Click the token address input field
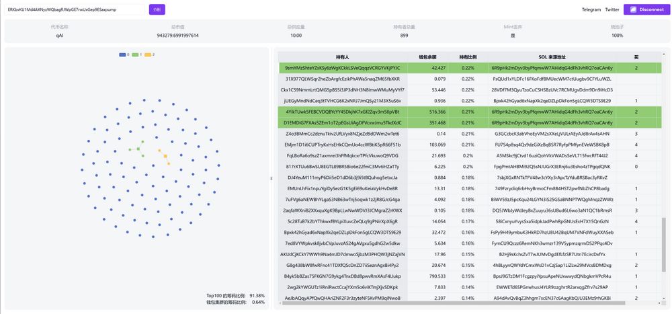Image resolution: width=672 pixels, height=314 pixels. click(74, 9)
